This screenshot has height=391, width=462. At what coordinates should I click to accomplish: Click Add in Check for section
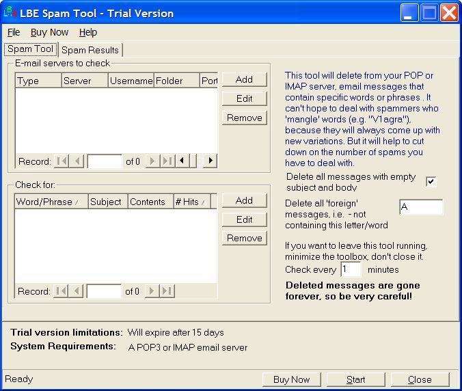pyautogui.click(x=244, y=200)
